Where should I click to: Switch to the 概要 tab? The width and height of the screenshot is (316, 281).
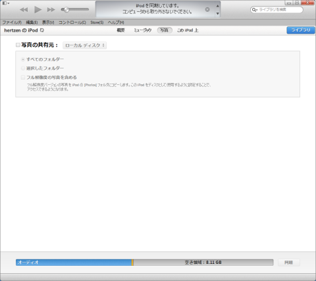coord(120,30)
